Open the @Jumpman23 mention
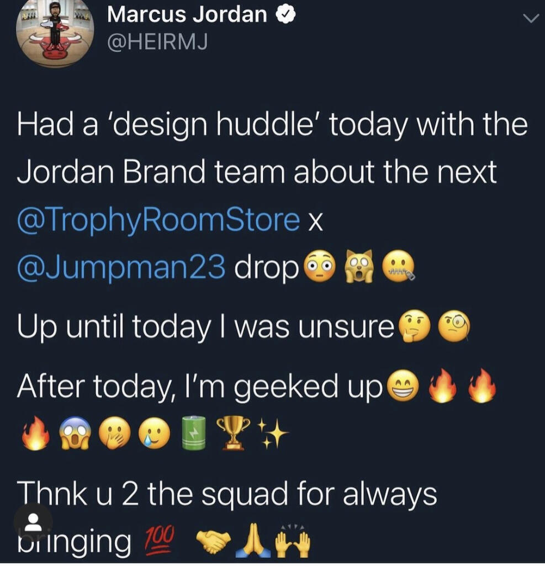The image size is (545, 576). [121, 267]
